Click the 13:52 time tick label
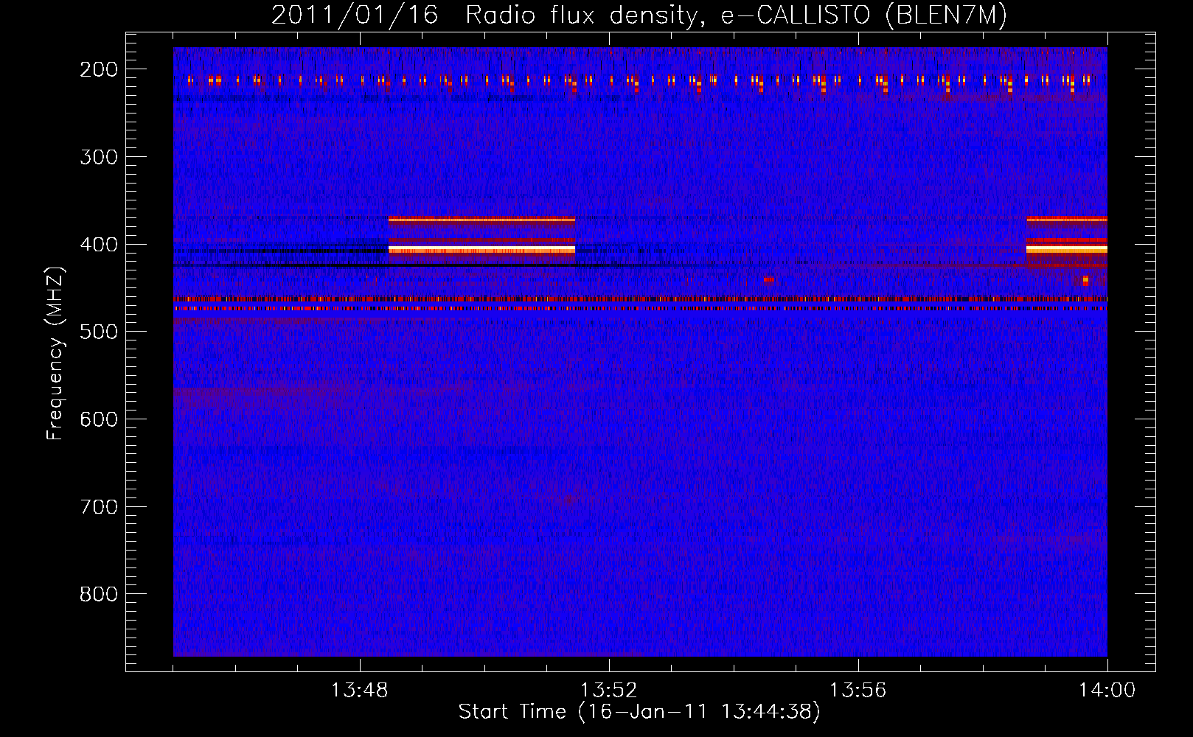The height and width of the screenshot is (737, 1193). coord(608,691)
